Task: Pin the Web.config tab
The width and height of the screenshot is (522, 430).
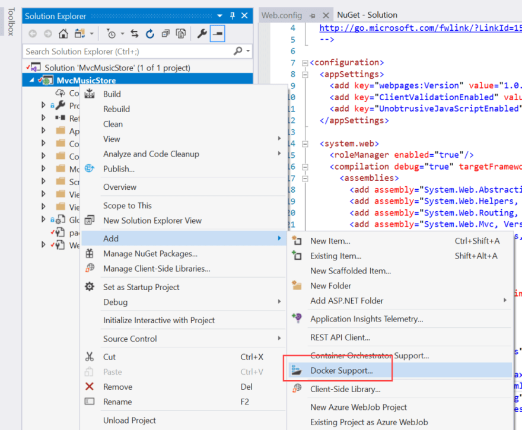Action: (312, 15)
